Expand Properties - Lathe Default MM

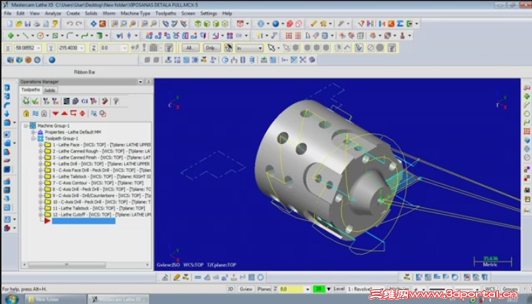(x=33, y=132)
